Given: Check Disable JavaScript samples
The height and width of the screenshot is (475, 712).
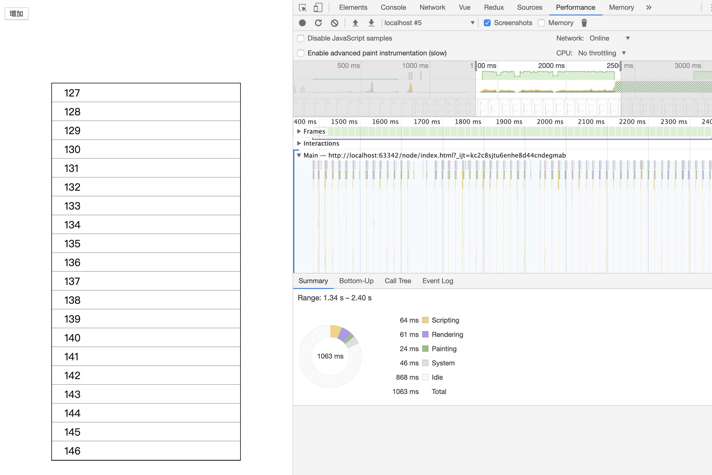Looking at the screenshot, I should (x=301, y=39).
